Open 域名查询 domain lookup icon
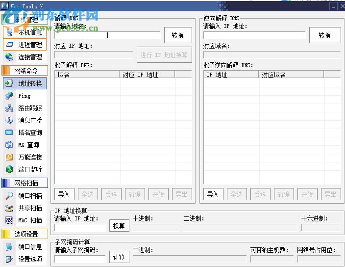The width and height of the screenshot is (345, 267). 9,133
